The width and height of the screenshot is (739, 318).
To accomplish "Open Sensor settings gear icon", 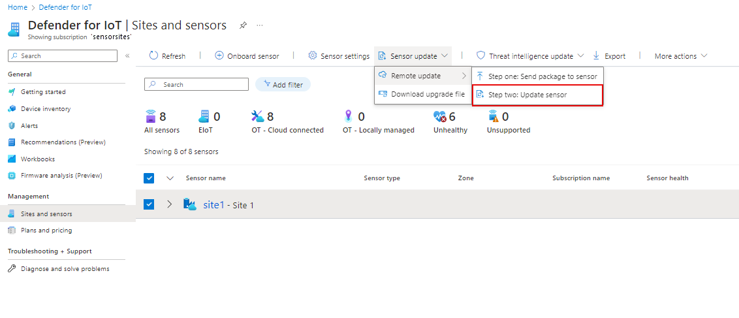I will (x=313, y=56).
